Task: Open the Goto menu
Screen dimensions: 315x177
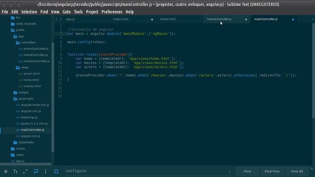Action: click(x=66, y=12)
